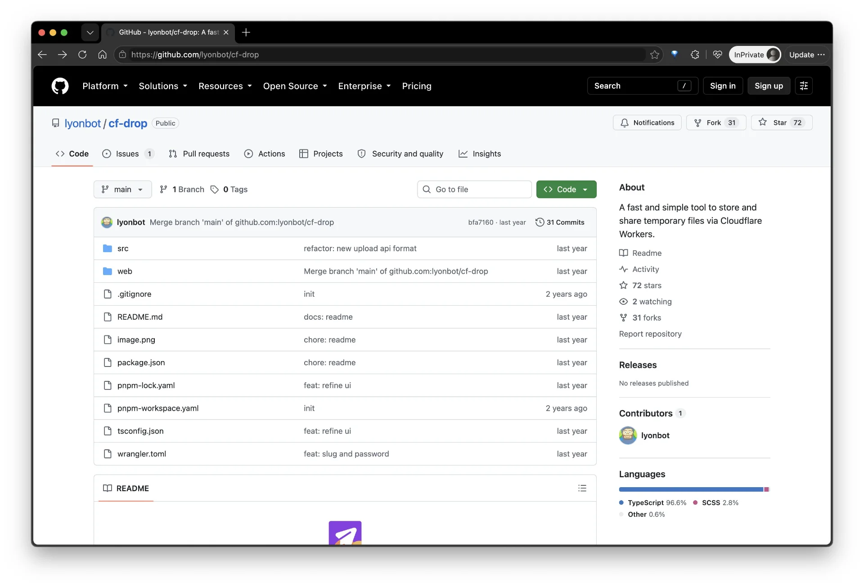Click the rewards gem icon in toolbar

(x=675, y=54)
